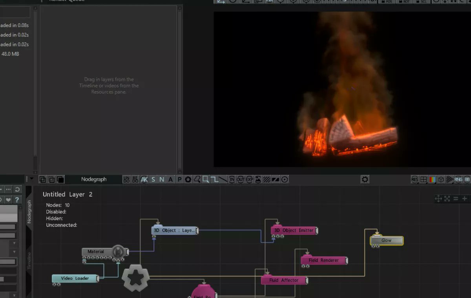Click the Redo (RE DO) toolbar button
The width and height of the screenshot is (471, 298).
point(135,179)
